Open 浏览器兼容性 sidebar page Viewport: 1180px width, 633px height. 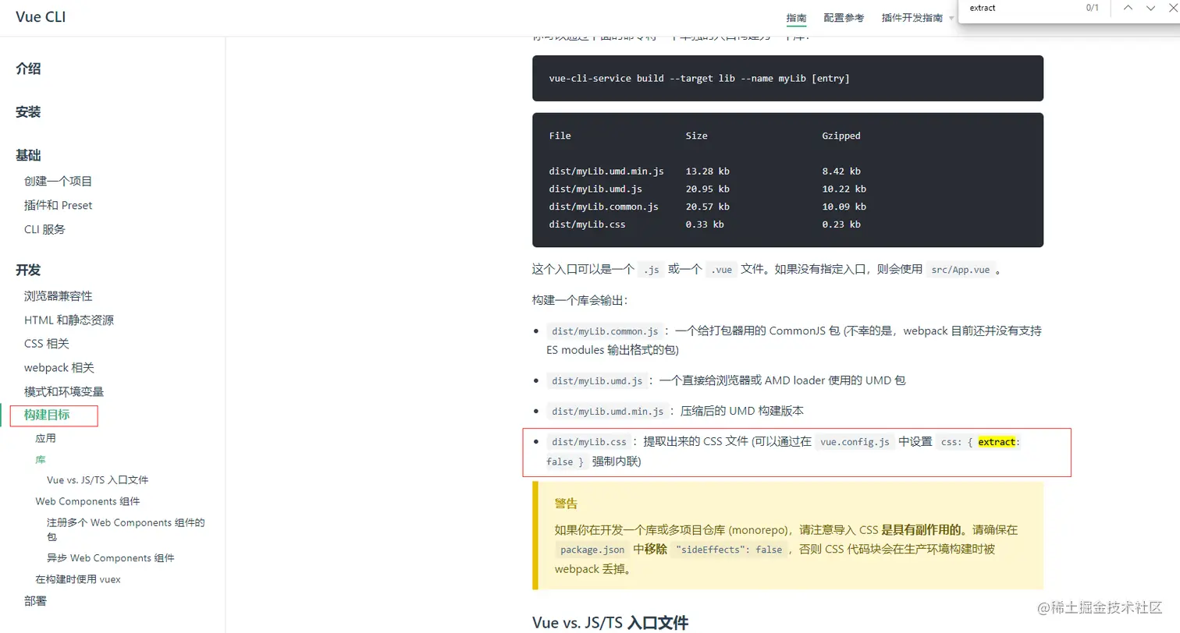[x=59, y=296]
